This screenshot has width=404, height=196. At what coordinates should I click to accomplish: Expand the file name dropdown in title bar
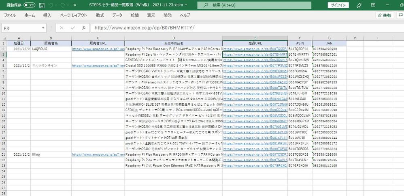(186, 5)
